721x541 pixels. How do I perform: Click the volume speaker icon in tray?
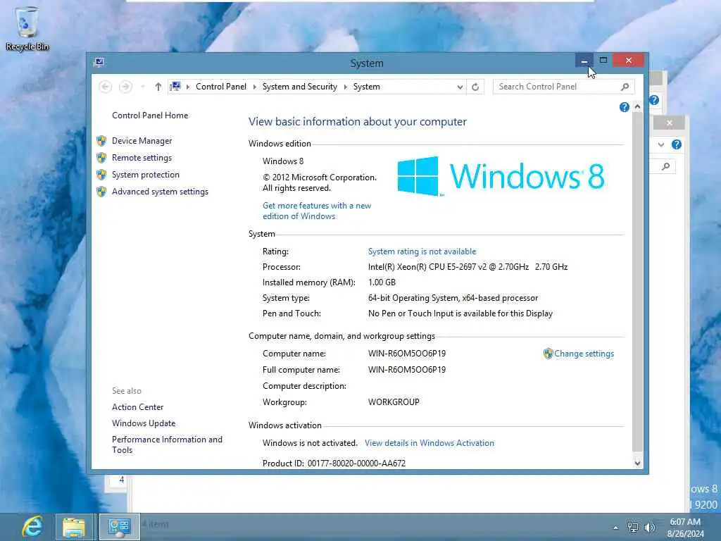[x=650, y=527]
